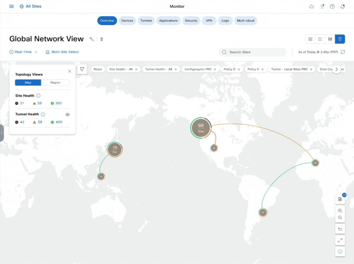This screenshot has width=354, height=264.
Task: Switch to list view layout
Action: click(320, 39)
